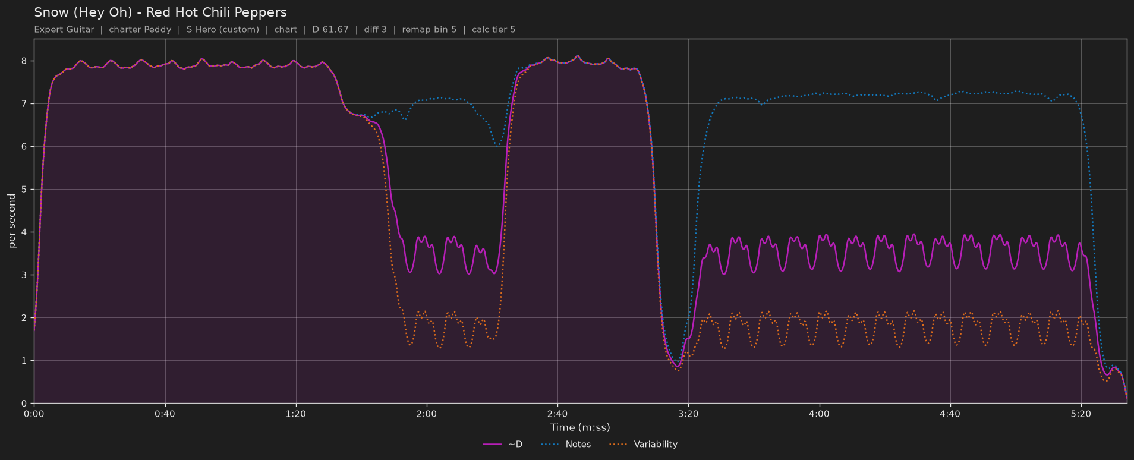Click the 4:00 x-axis tick label
This screenshot has height=460, width=1134.
[x=819, y=414]
